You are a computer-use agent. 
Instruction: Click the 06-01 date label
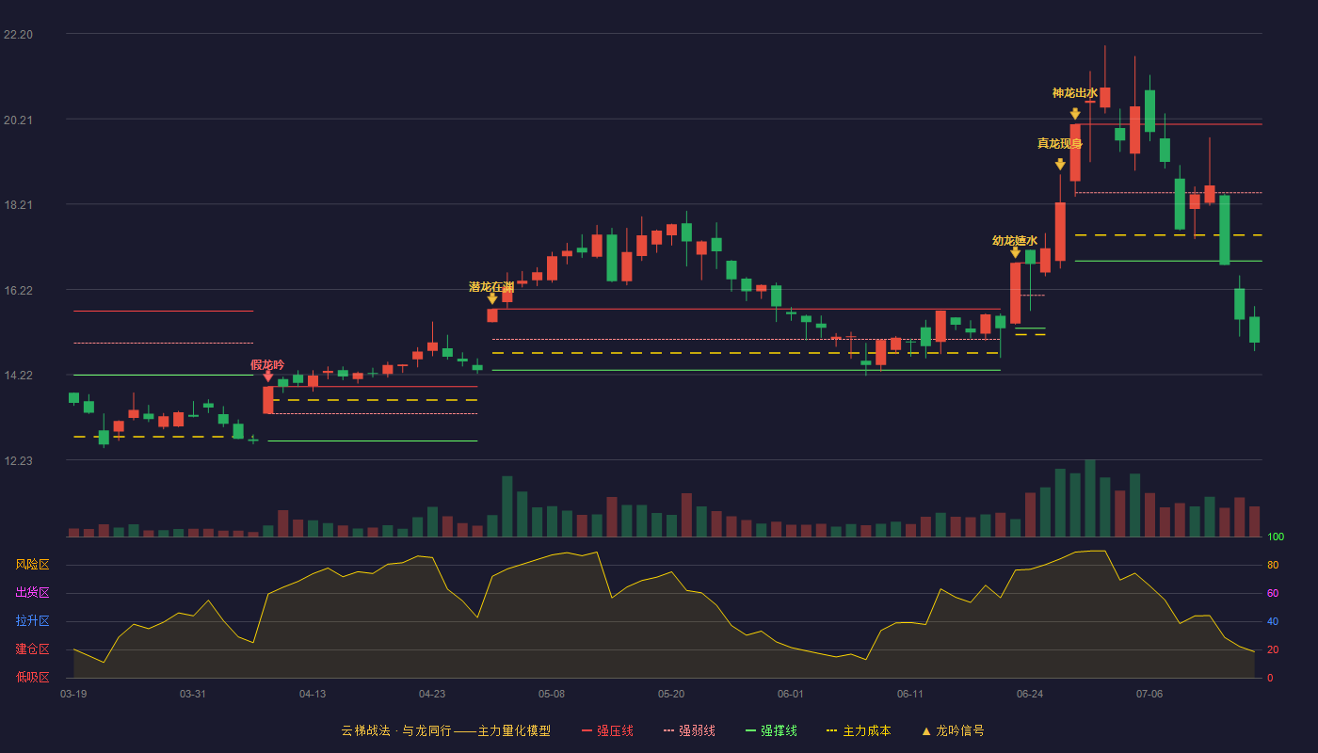coord(791,694)
